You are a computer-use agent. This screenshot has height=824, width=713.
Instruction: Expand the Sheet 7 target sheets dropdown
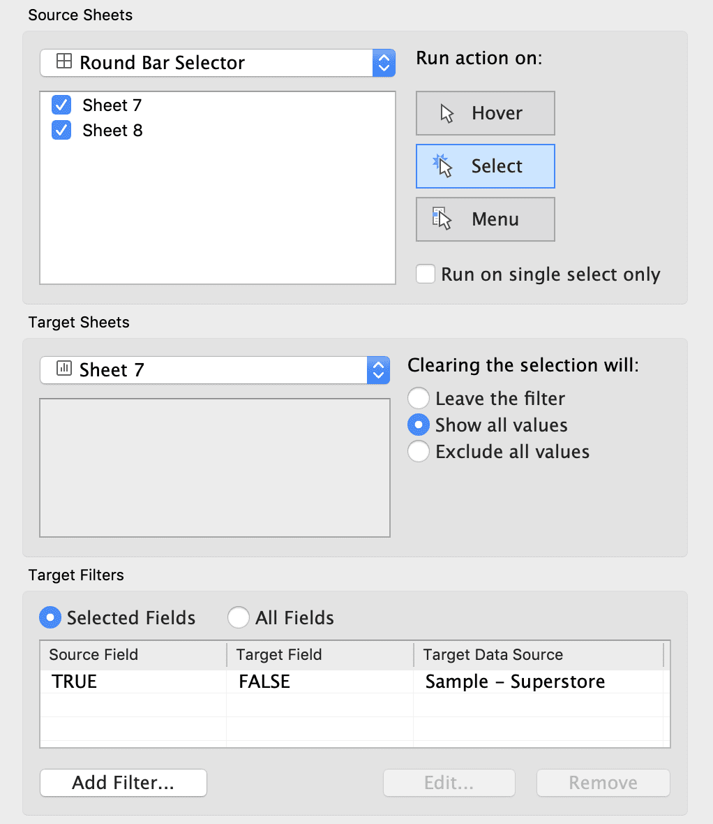[x=377, y=370]
